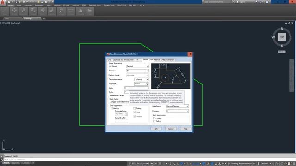Click the W direction on ViewCube compass
Viewport: 296px width, 166px height.
click(273, 37)
